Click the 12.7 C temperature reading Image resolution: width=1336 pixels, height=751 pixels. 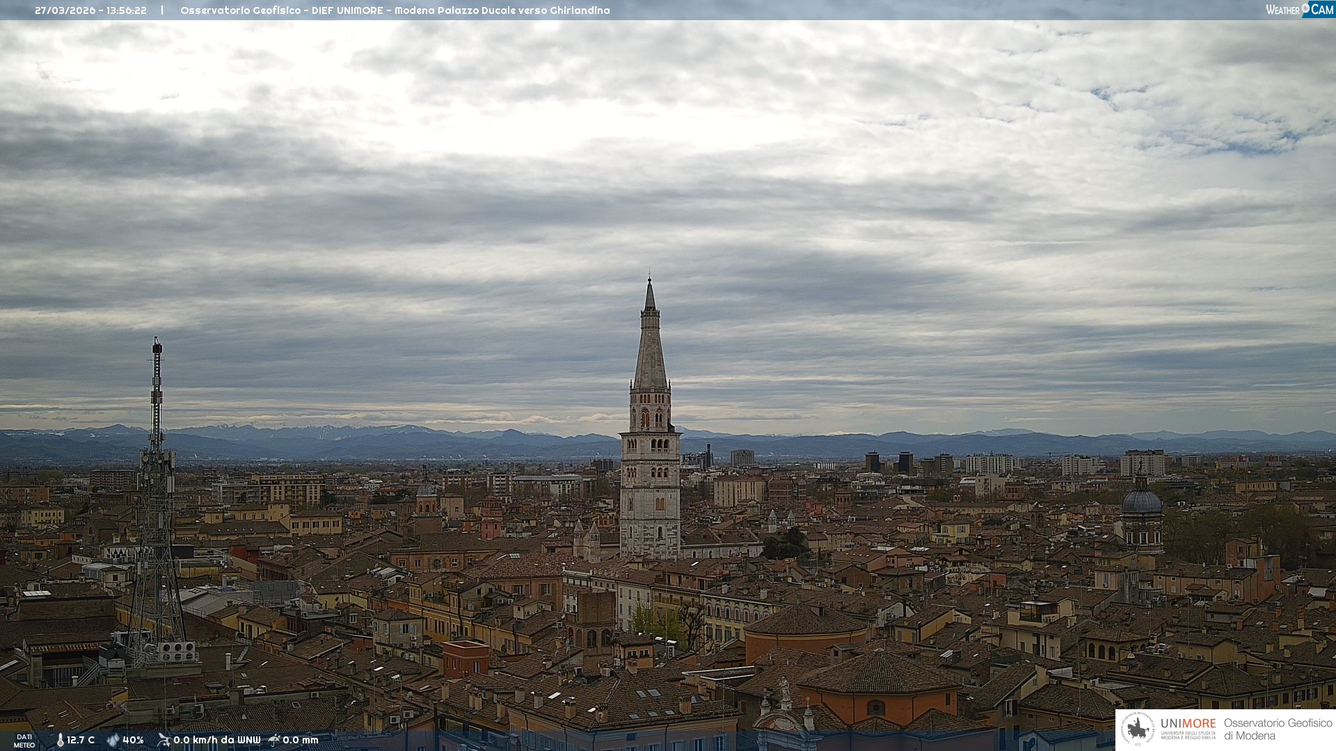tap(81, 740)
